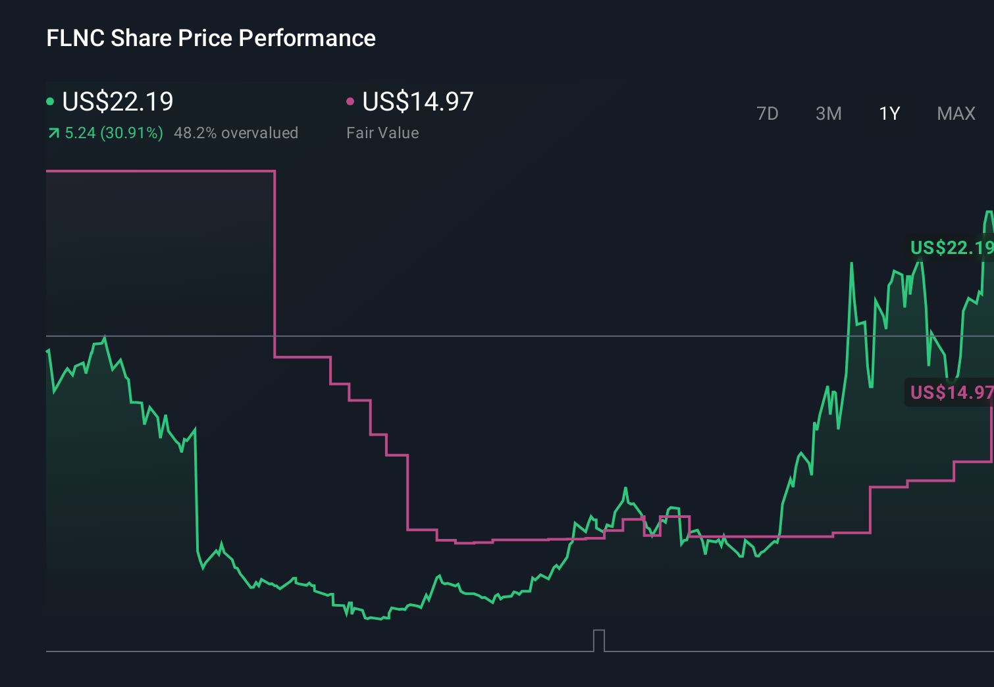Click the green US$22.19 chart price tag
Viewport: 994px width, 687px height.
(x=950, y=249)
